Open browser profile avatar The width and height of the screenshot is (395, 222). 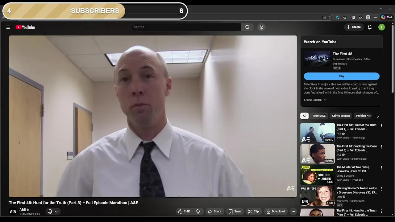coord(368,17)
